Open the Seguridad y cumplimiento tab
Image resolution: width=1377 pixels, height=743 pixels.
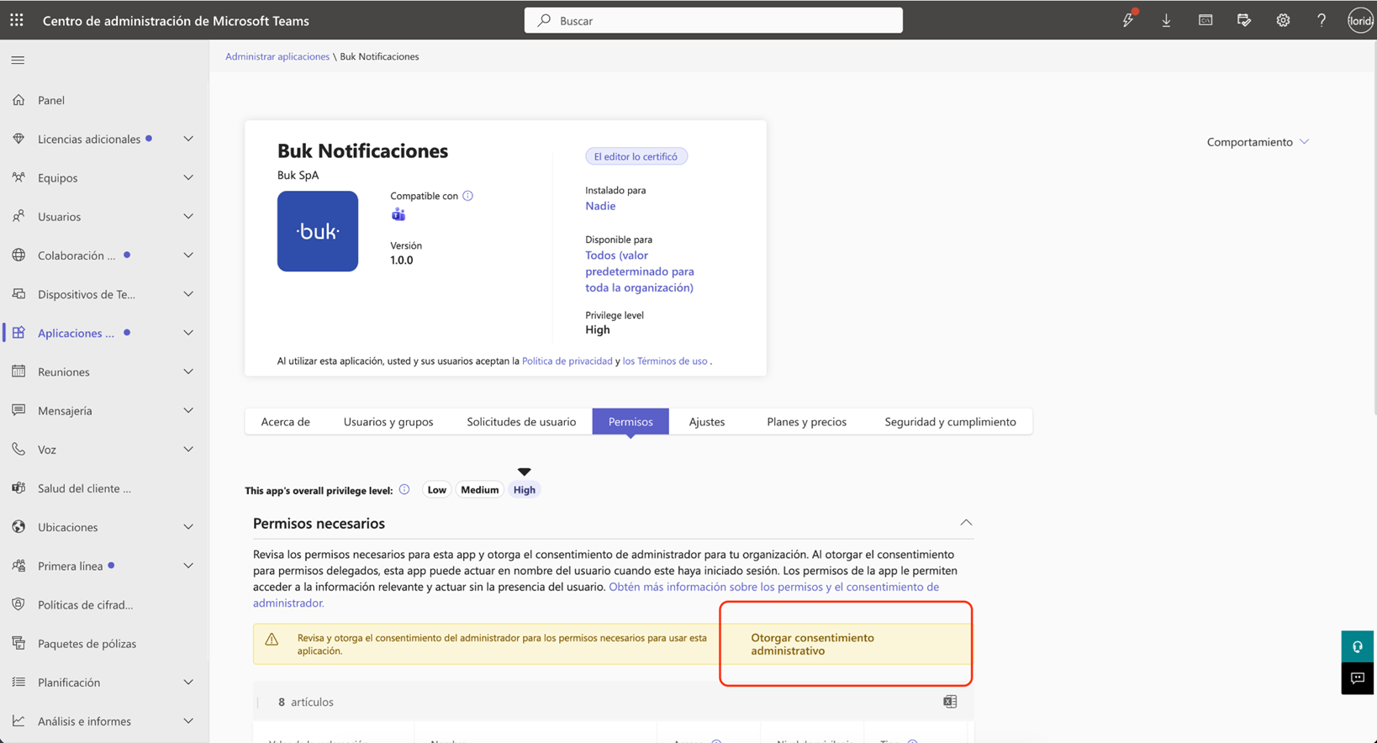click(x=950, y=422)
